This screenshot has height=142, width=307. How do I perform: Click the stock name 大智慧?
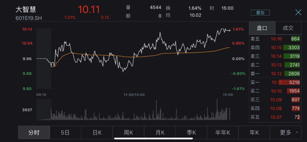coord(26,9)
